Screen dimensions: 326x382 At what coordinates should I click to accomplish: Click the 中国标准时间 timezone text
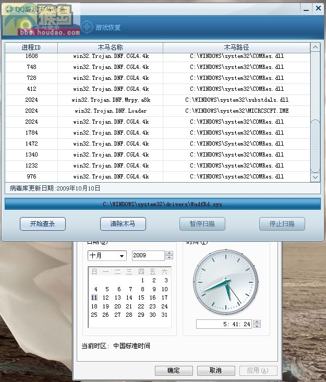[132, 346]
